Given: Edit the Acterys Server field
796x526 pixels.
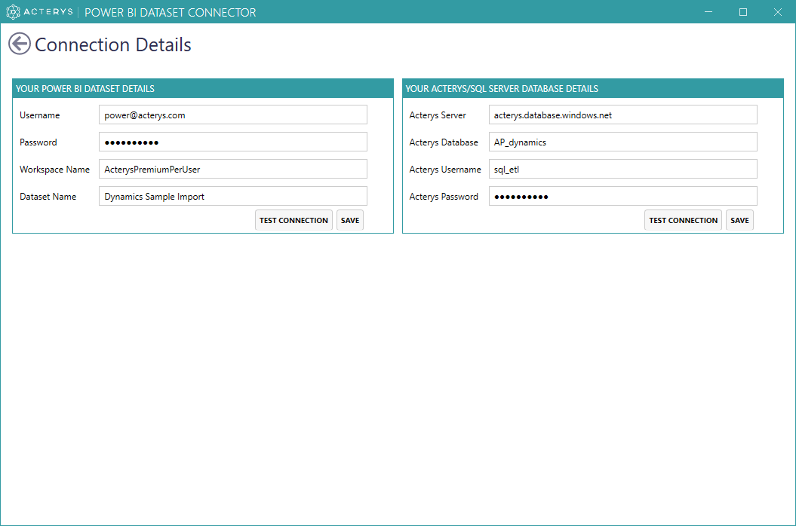Looking at the screenshot, I should tap(623, 115).
